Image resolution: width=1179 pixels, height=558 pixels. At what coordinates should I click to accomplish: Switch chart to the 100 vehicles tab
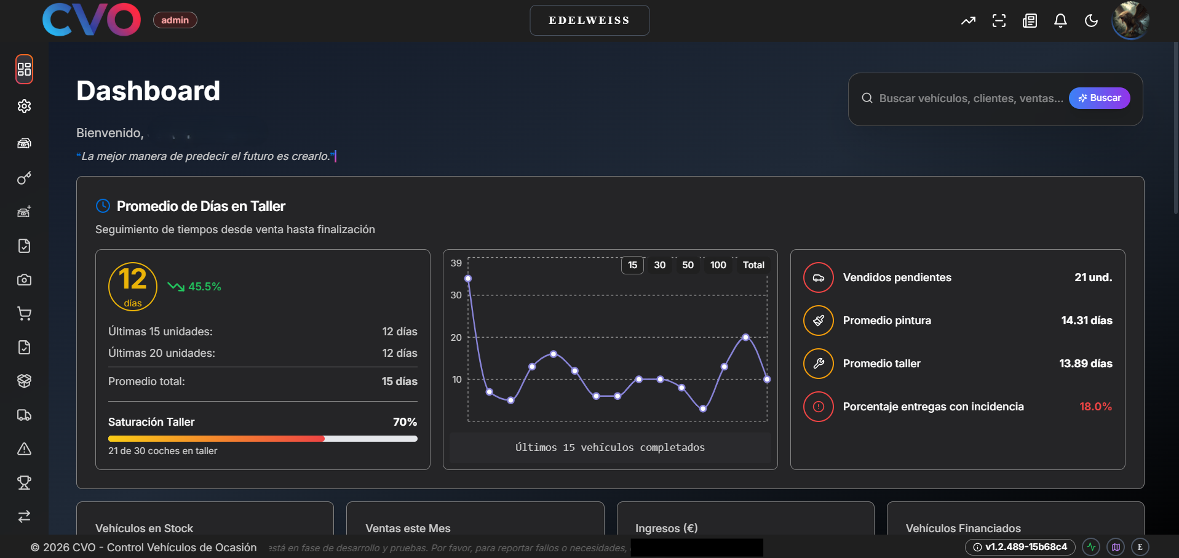(x=718, y=265)
